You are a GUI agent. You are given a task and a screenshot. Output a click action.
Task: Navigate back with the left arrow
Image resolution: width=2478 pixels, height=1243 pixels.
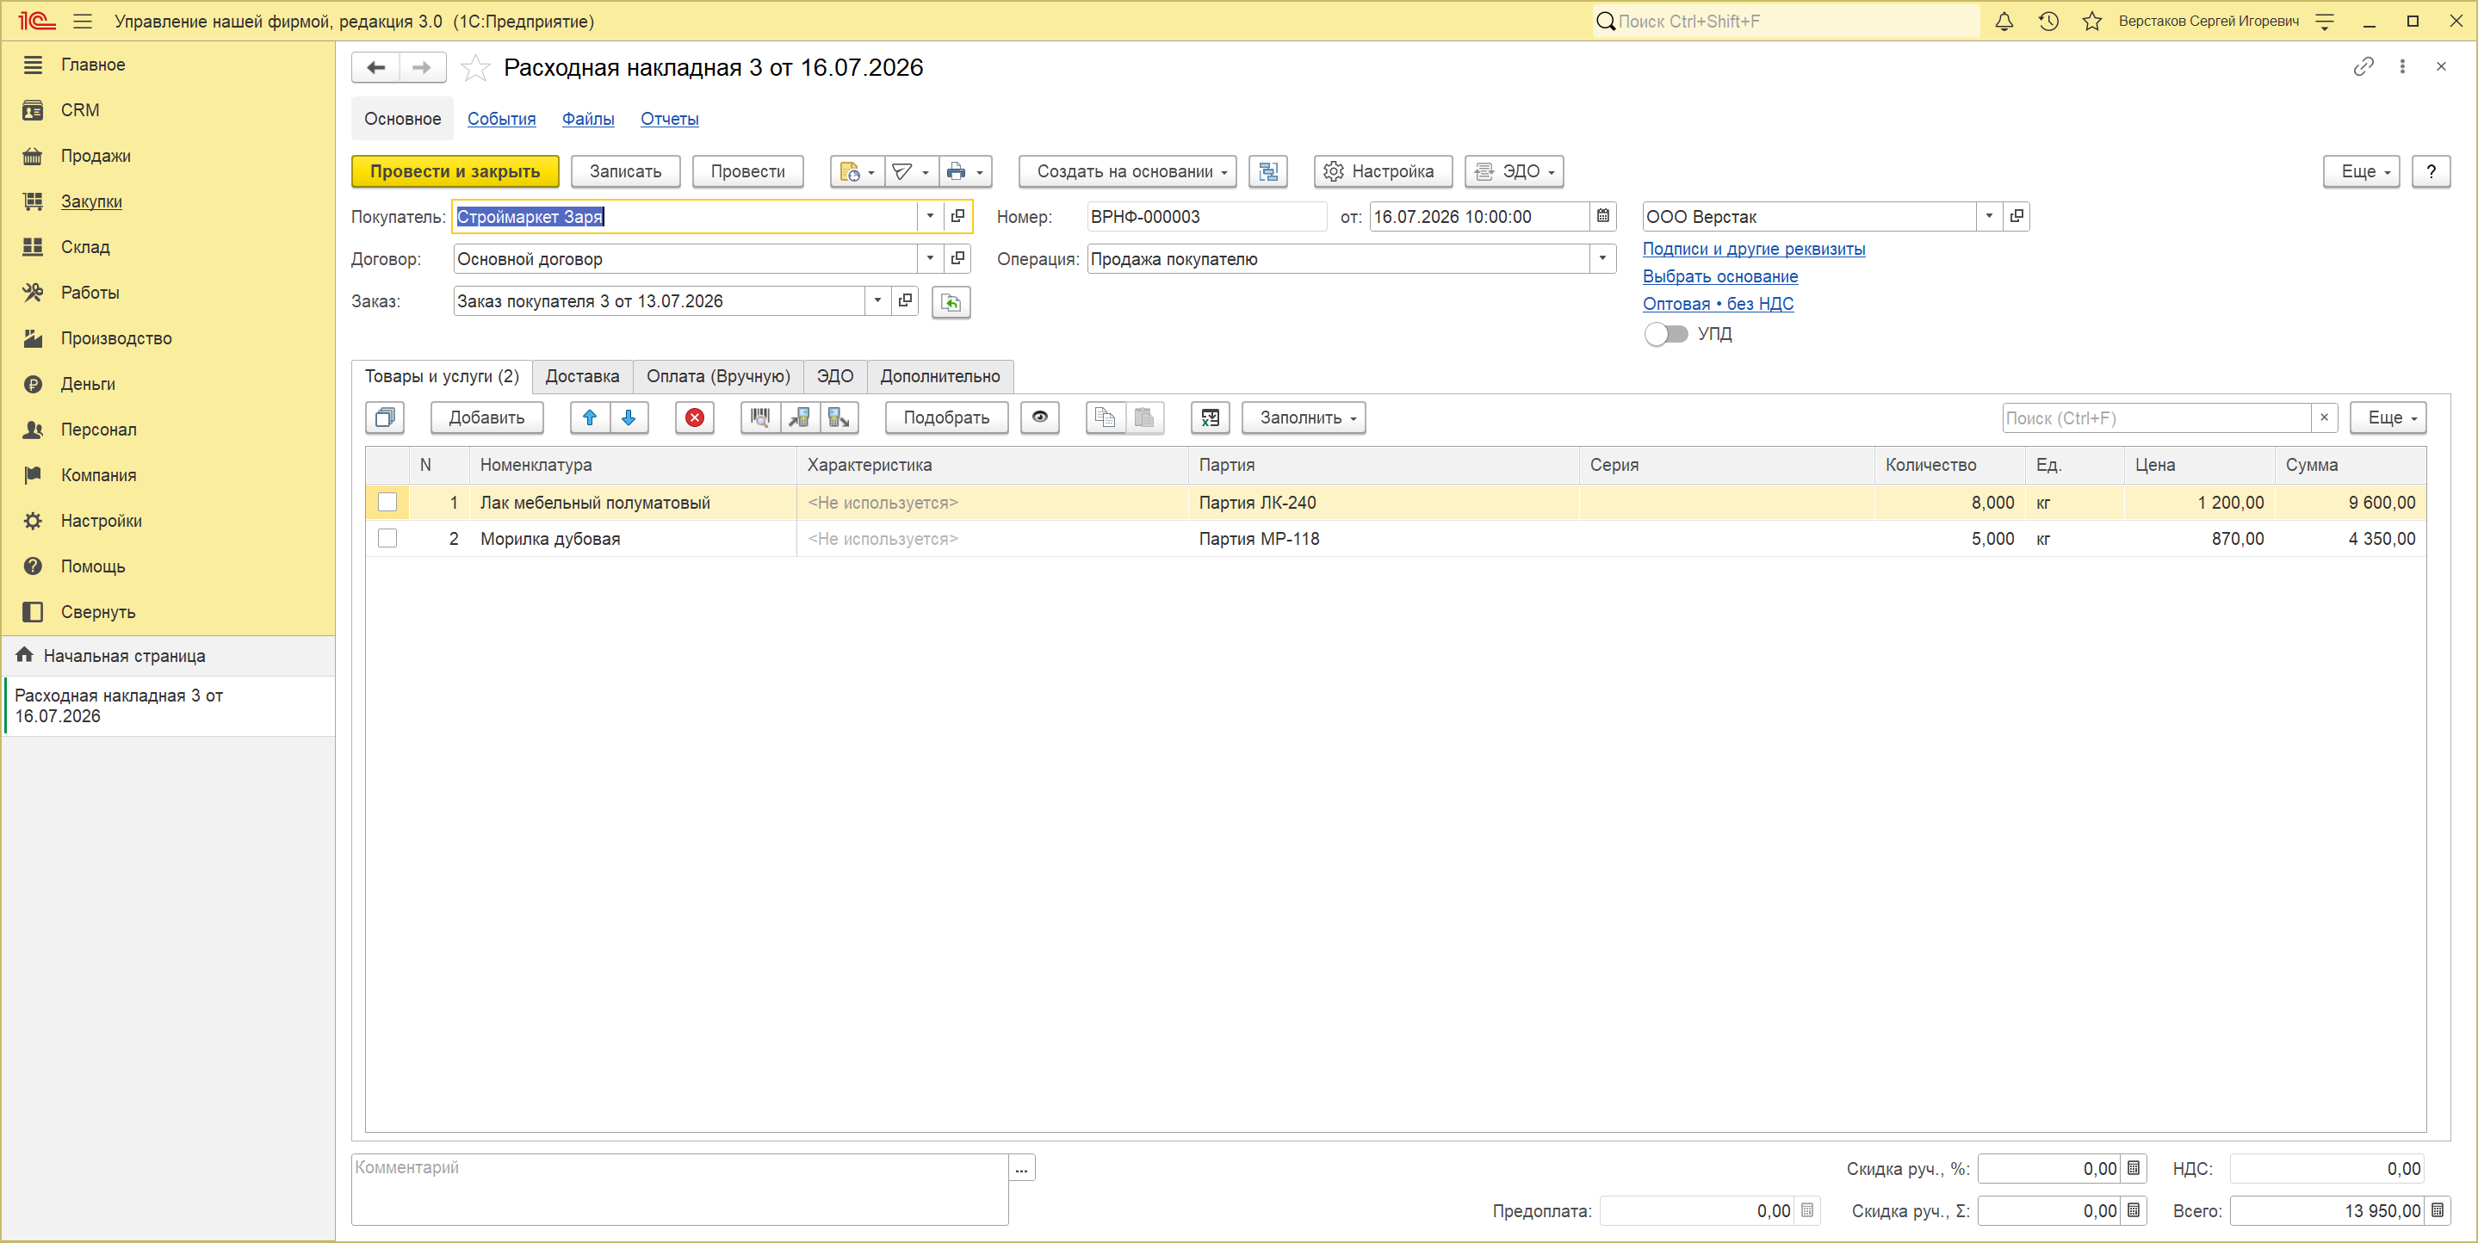(x=376, y=67)
